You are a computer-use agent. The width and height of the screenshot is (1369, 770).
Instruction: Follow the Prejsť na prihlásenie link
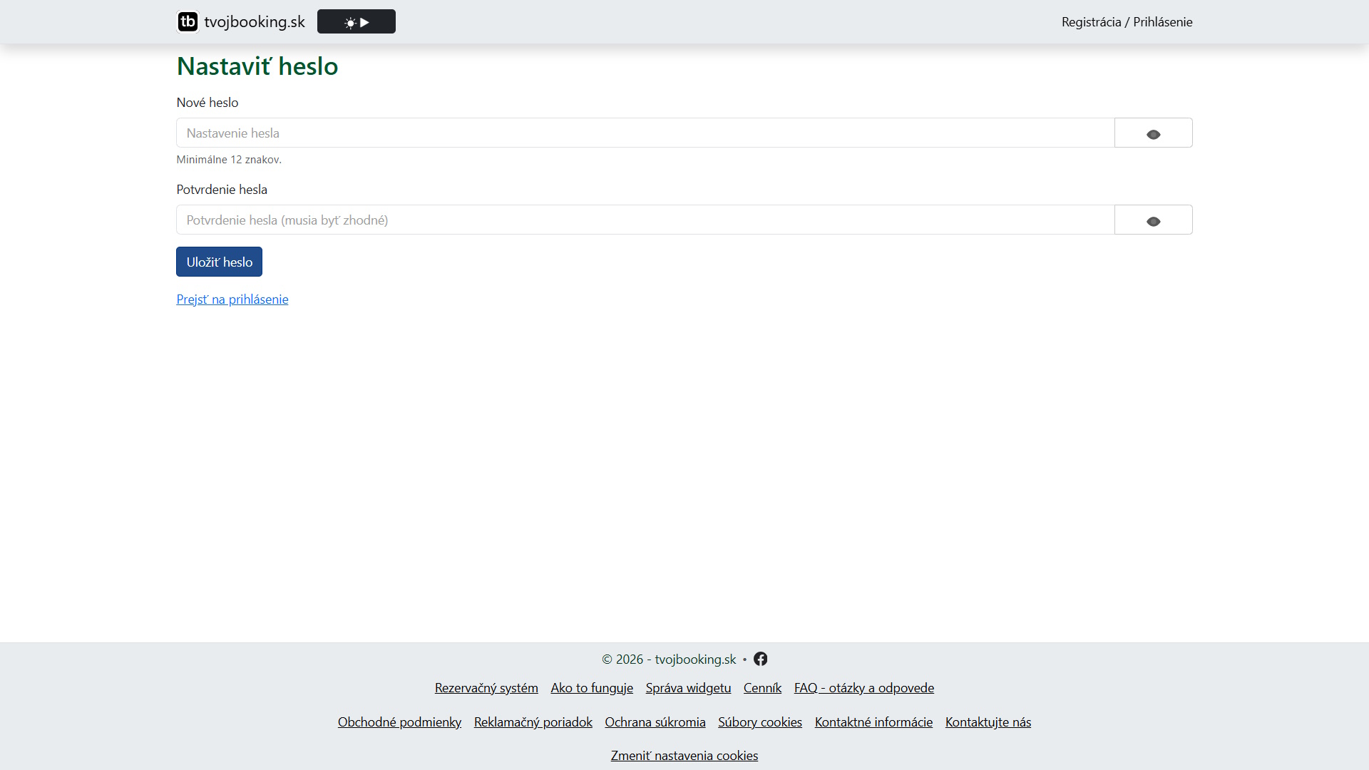232,299
